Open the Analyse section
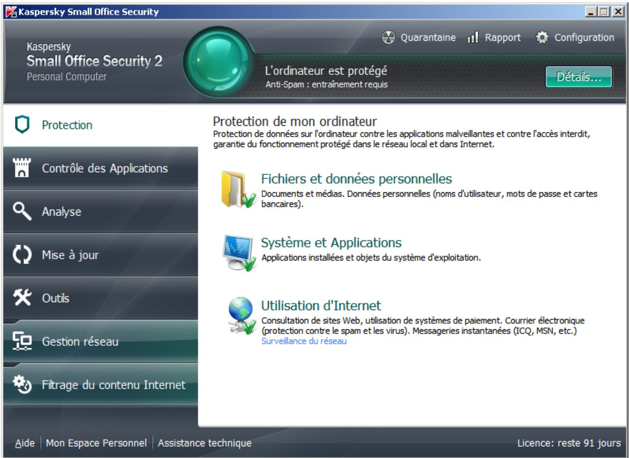The height and width of the screenshot is (458, 629). pos(101,211)
